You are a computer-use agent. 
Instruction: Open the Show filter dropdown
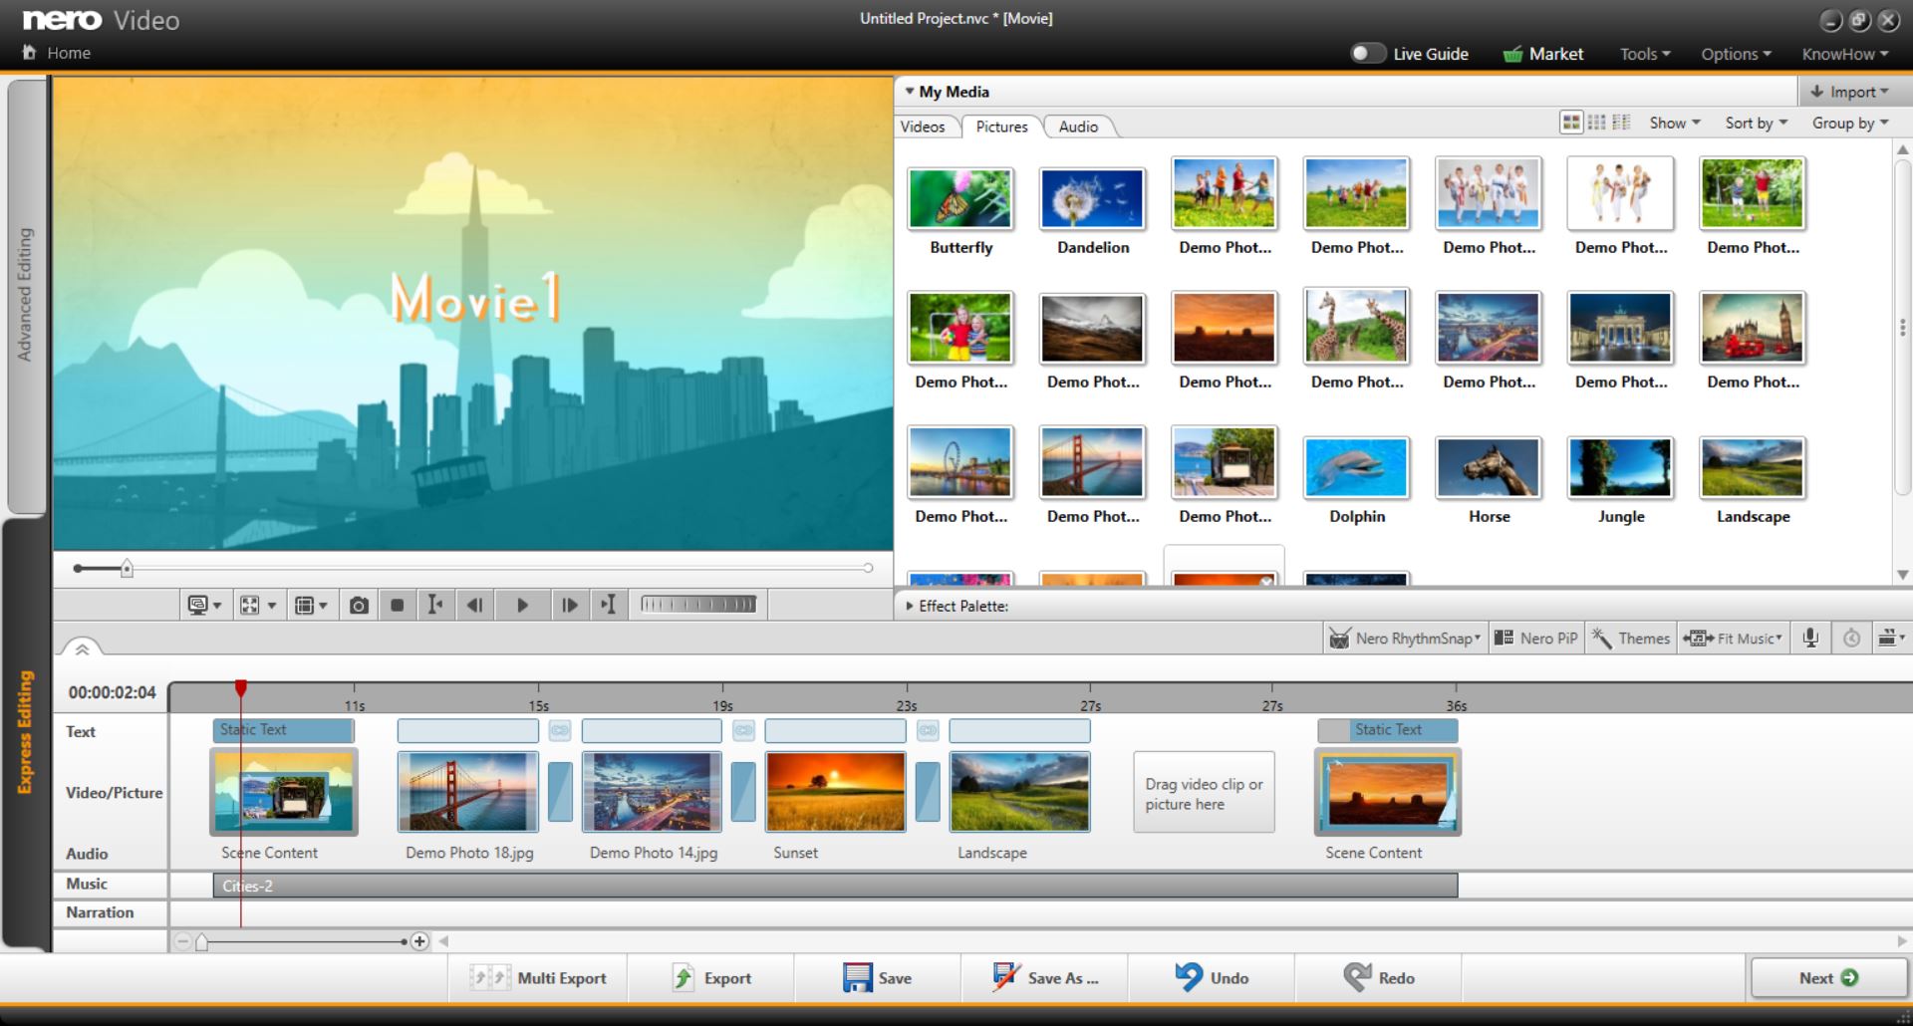click(1675, 123)
